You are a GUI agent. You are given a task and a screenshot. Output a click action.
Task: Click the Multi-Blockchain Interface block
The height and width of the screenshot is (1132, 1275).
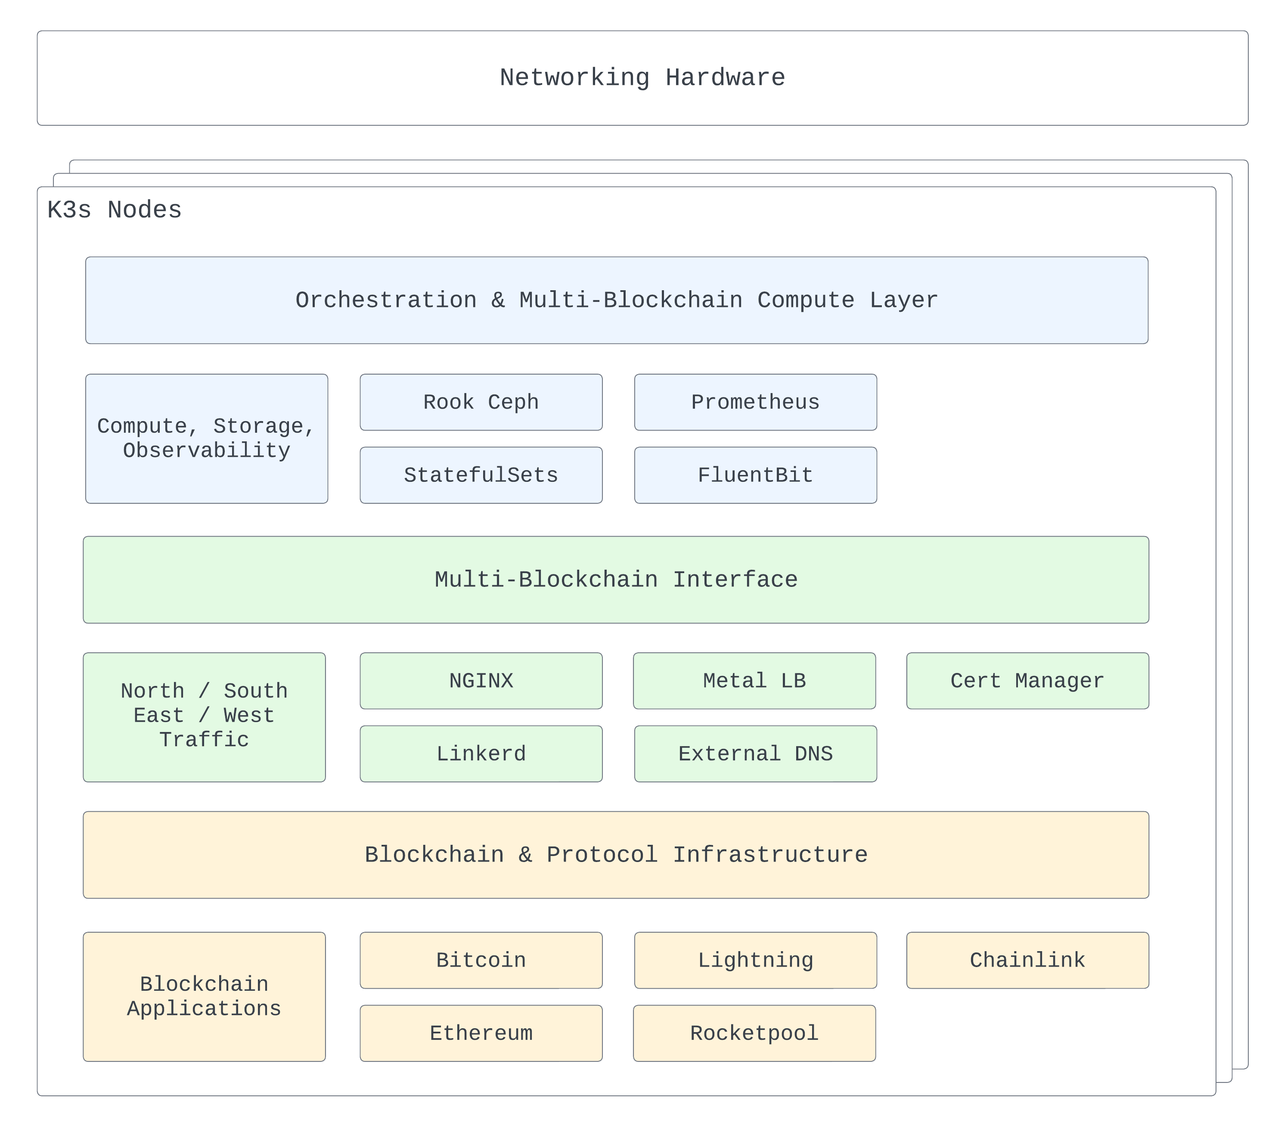[x=616, y=580]
